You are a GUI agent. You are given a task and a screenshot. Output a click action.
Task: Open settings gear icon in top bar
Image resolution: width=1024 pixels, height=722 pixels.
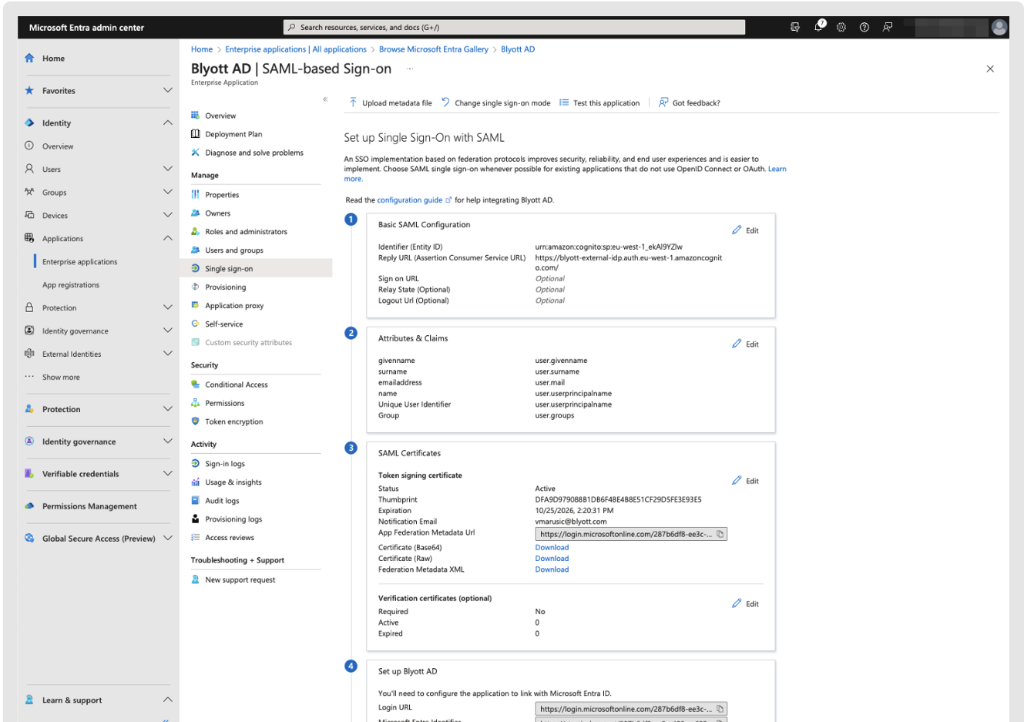click(x=841, y=27)
